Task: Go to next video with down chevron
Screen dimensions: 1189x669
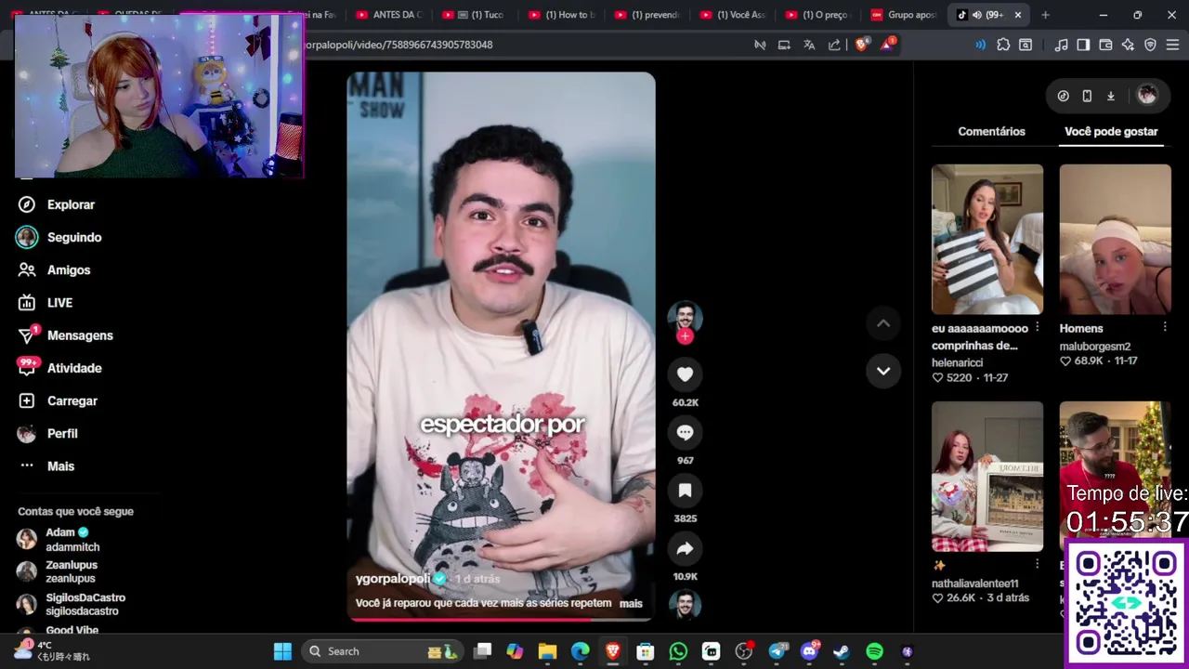Action: (x=883, y=371)
